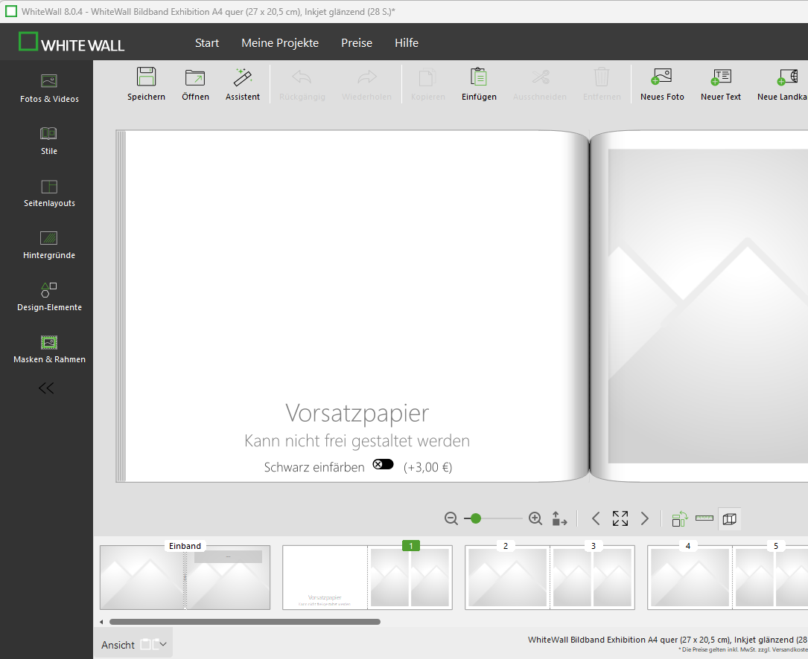Click the right page photo placeholder

[708, 306]
